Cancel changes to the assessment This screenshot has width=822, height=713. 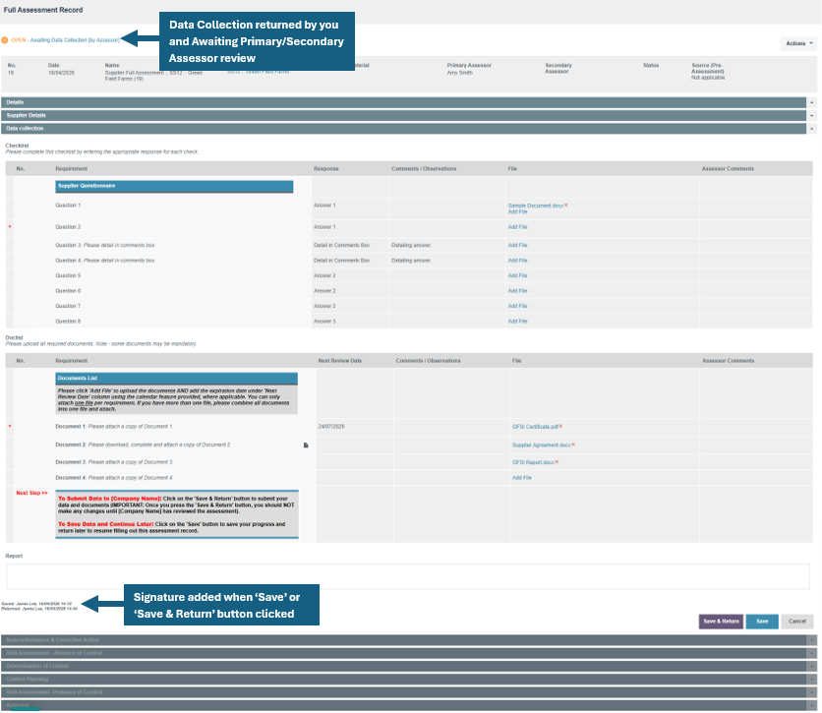point(796,622)
